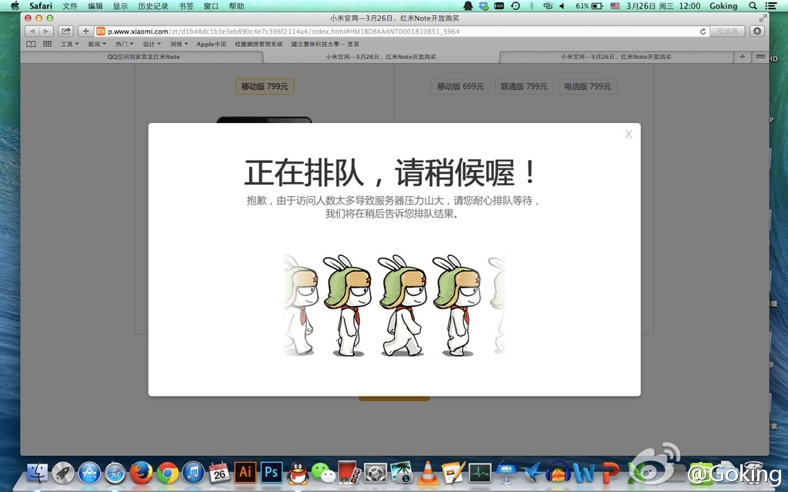Open the 窗口 menu

click(211, 6)
